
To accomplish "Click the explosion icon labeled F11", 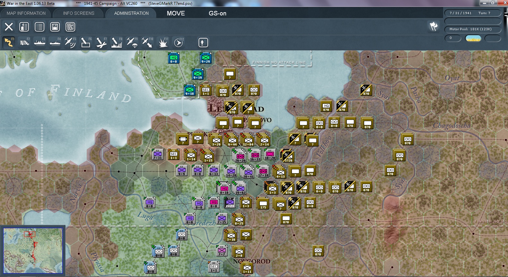I will 163,42.
